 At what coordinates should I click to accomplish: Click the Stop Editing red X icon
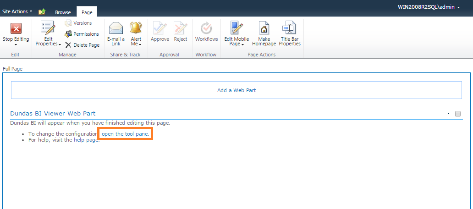pyautogui.click(x=16, y=29)
